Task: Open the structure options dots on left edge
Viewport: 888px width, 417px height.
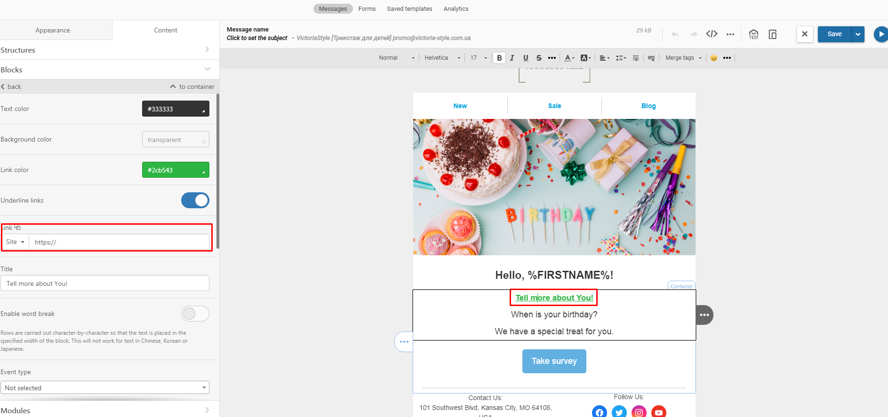Action: (x=404, y=342)
